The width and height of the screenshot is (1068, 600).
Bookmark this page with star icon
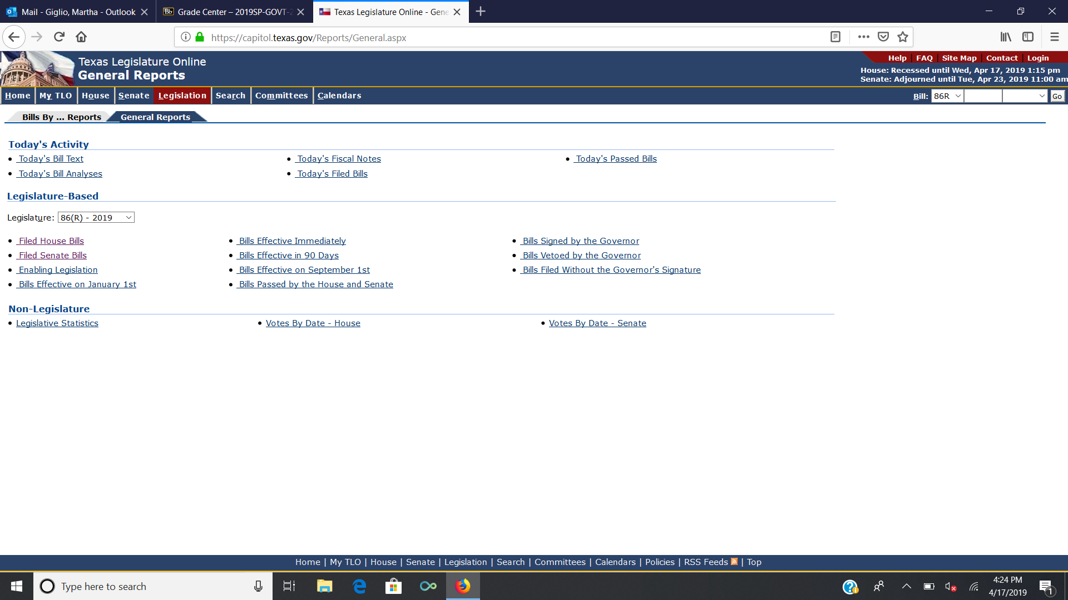coord(902,37)
